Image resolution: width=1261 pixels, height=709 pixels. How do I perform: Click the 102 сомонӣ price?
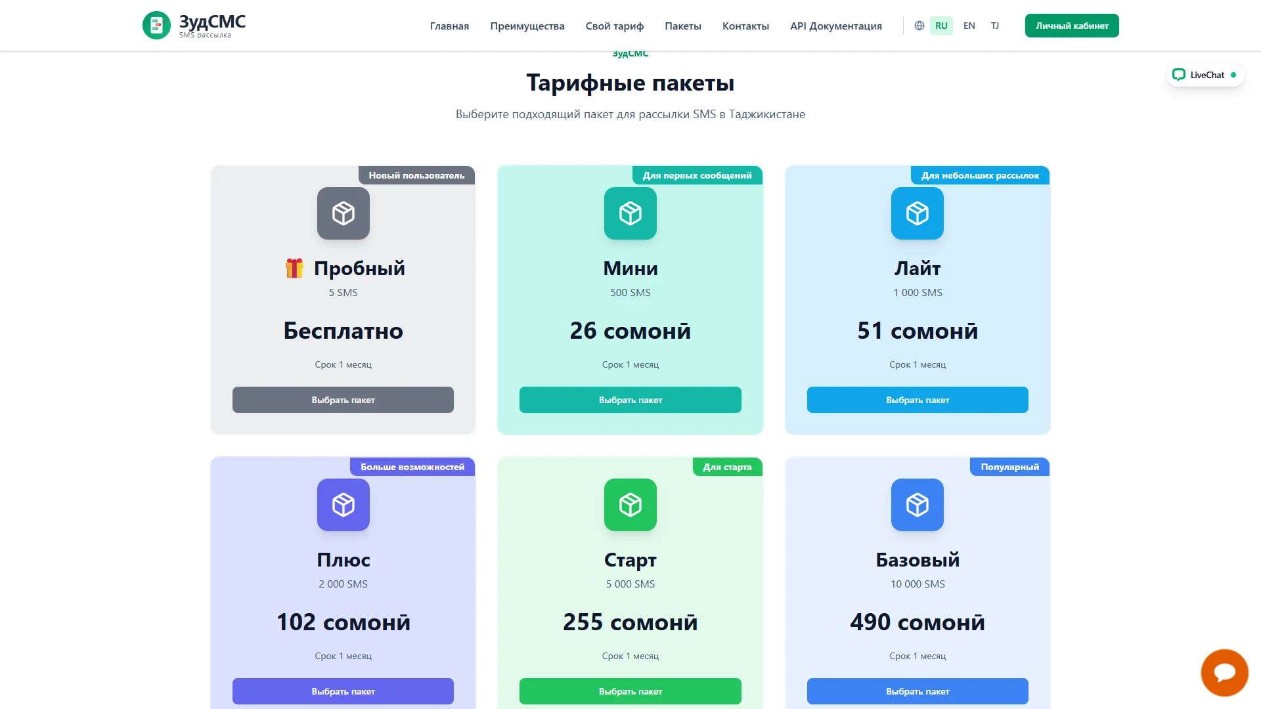343,622
